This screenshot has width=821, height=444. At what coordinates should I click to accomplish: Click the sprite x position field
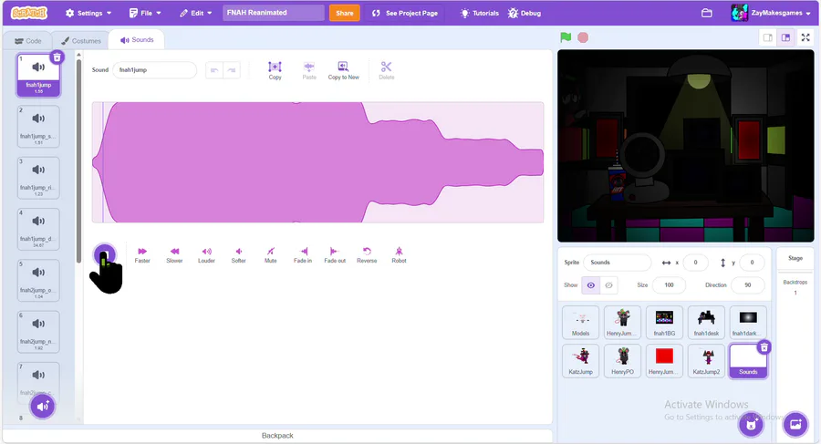695,263
